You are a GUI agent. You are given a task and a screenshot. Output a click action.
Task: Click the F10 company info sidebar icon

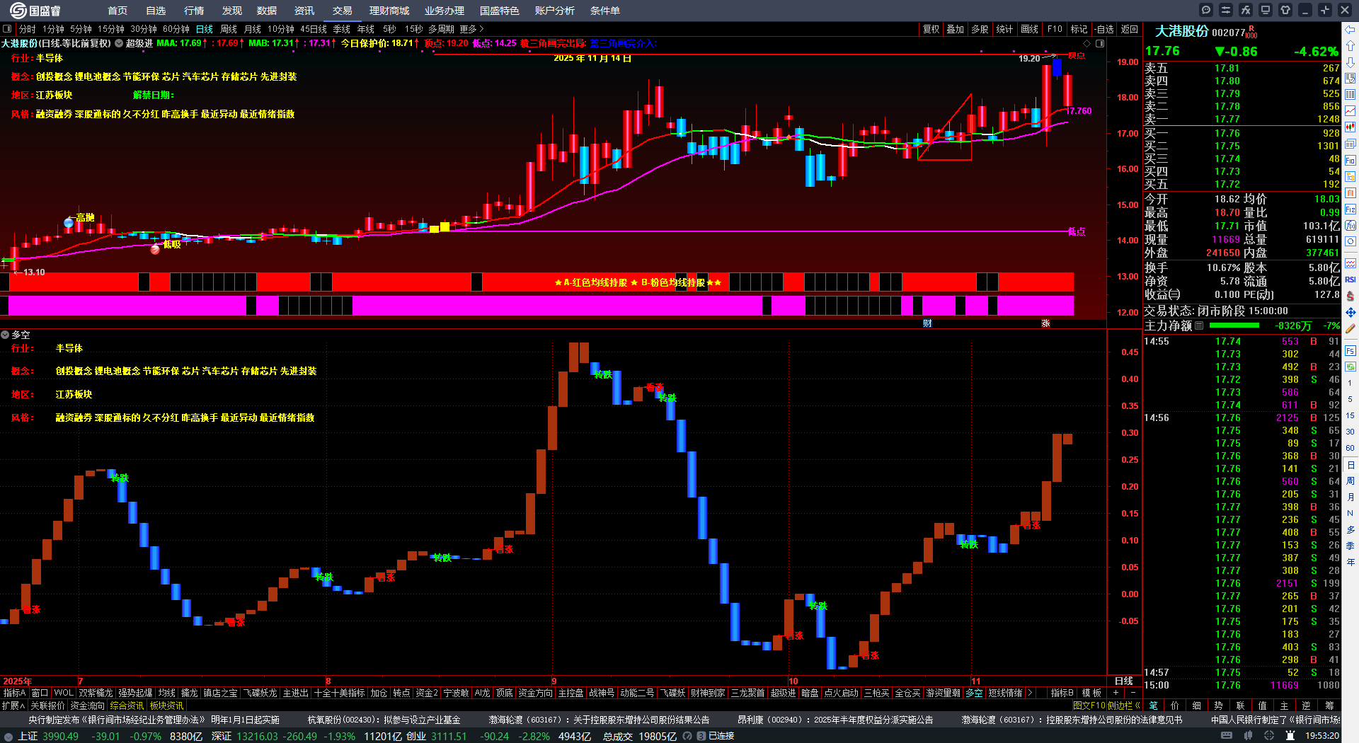(x=1351, y=160)
